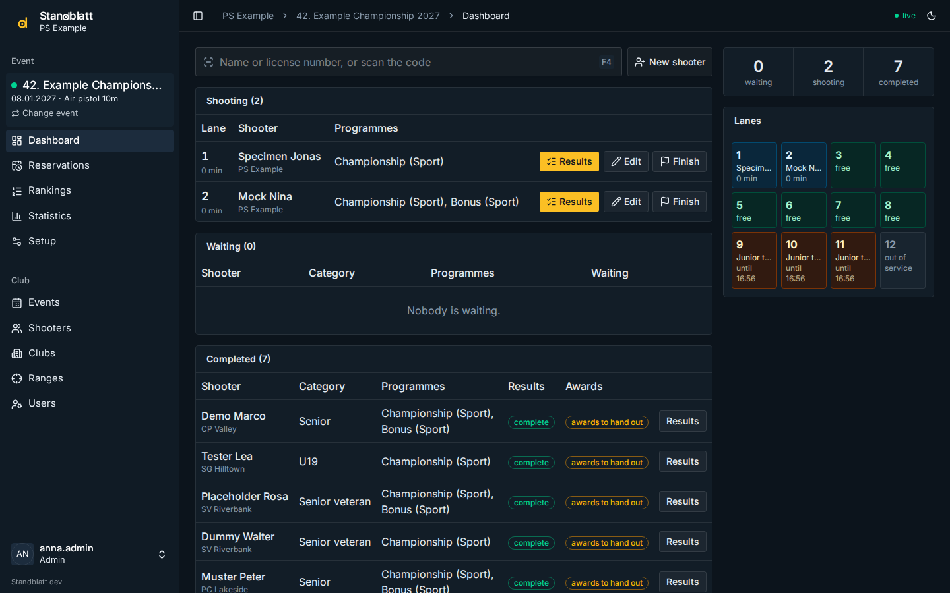The height and width of the screenshot is (593, 950).
Task: Focus the name or license search field
Action: tap(408, 62)
